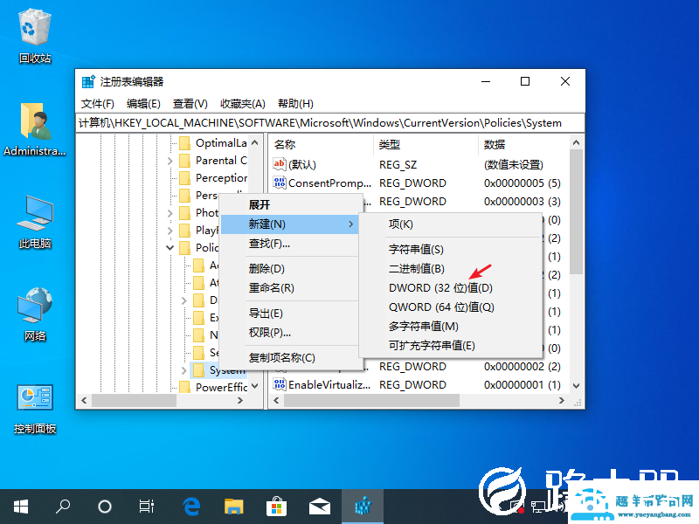Screen dimensions: 699x524
Task: Click the Registry Editor title bar icon
Action: [x=88, y=81]
